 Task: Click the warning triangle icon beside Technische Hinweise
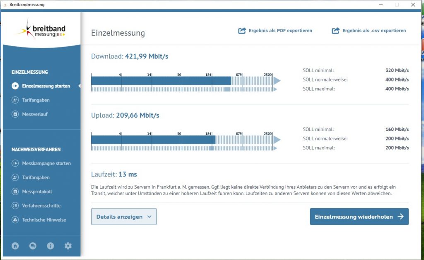(15, 220)
